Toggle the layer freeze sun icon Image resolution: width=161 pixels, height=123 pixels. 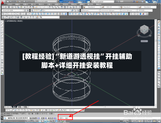(x=37, y=10)
